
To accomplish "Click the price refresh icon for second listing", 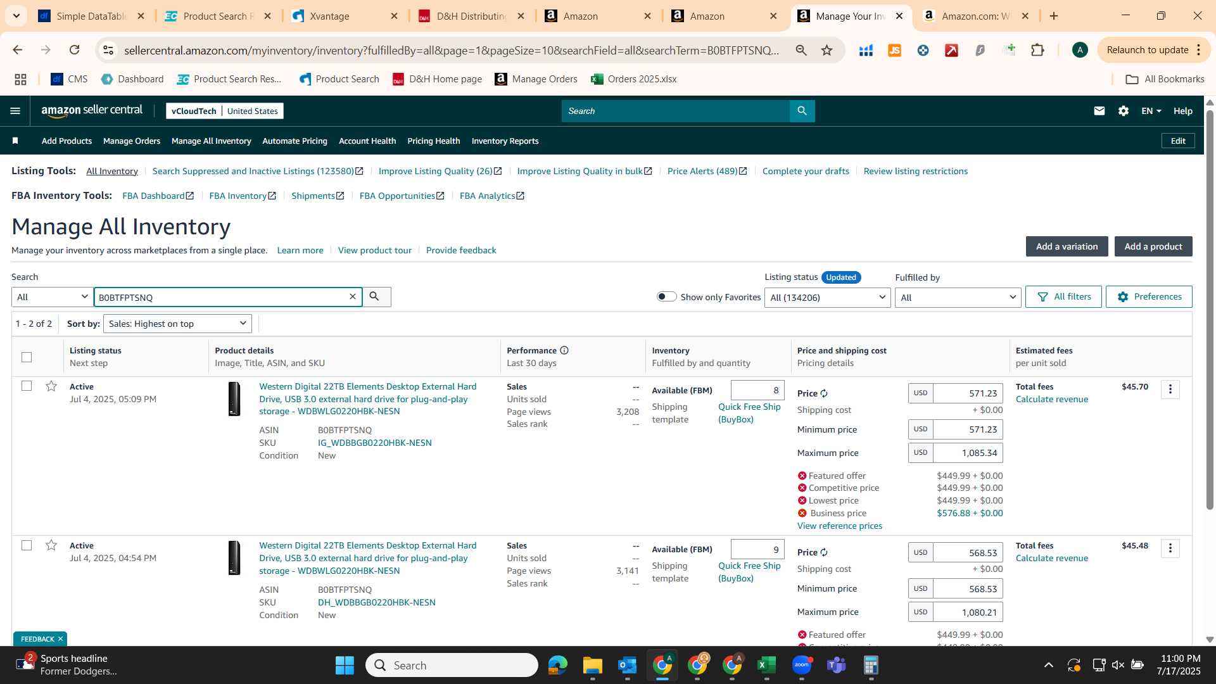I will coord(824,552).
